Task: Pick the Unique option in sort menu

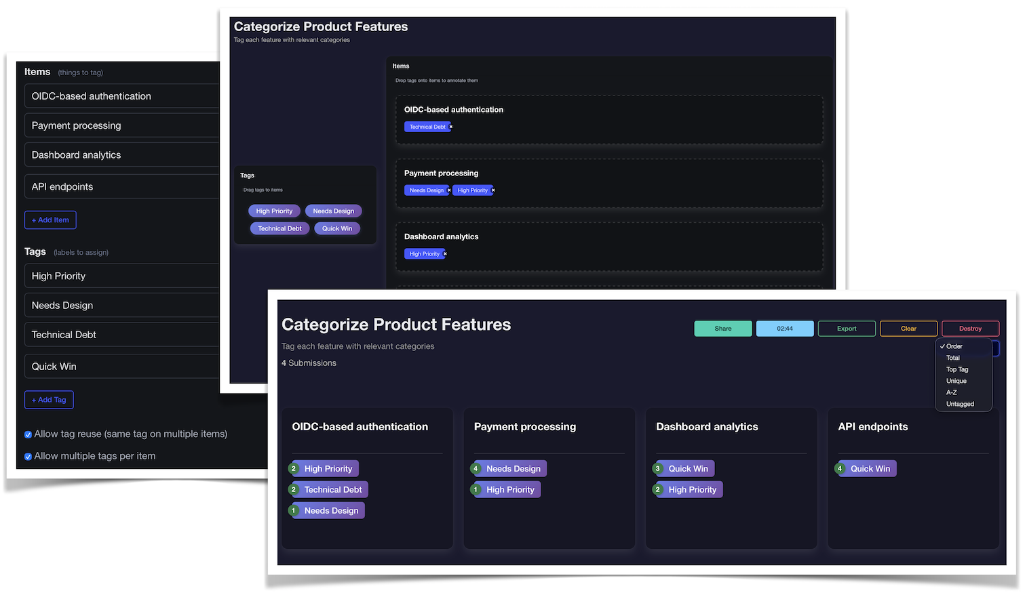Action: pos(956,381)
